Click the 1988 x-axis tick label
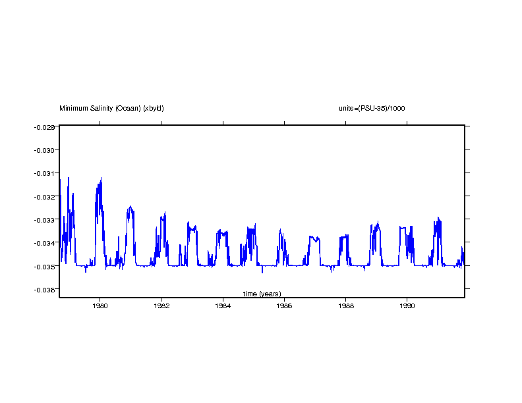Viewport: 522px width, 403px height. 346,306
